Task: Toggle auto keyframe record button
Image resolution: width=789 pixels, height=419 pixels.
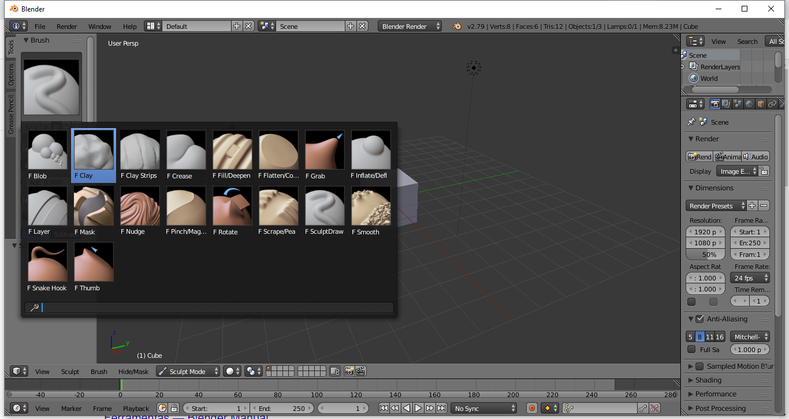Action: tap(532, 409)
